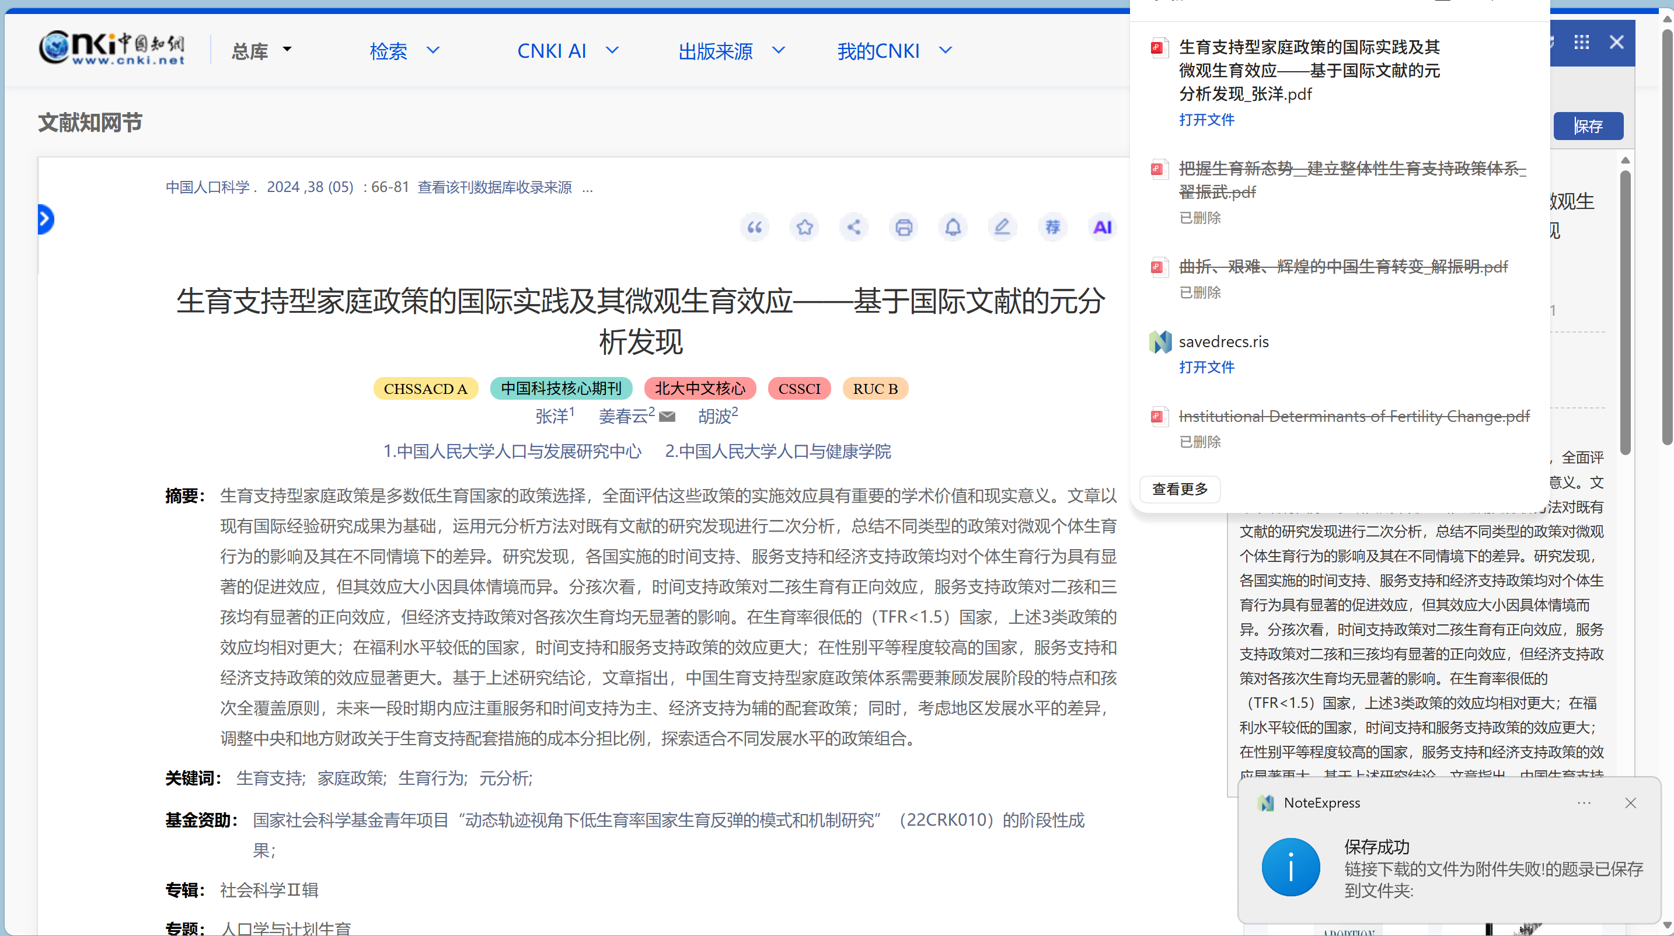
Task: Click the star favorite icon
Action: pyautogui.click(x=804, y=228)
